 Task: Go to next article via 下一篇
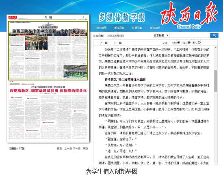point(118,43)
